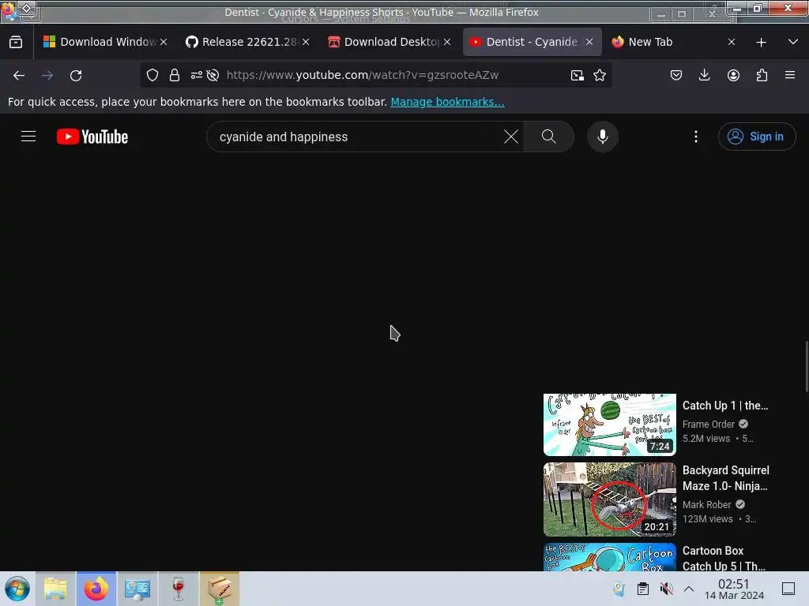Open Firefox application hamburger menu

pos(790,75)
